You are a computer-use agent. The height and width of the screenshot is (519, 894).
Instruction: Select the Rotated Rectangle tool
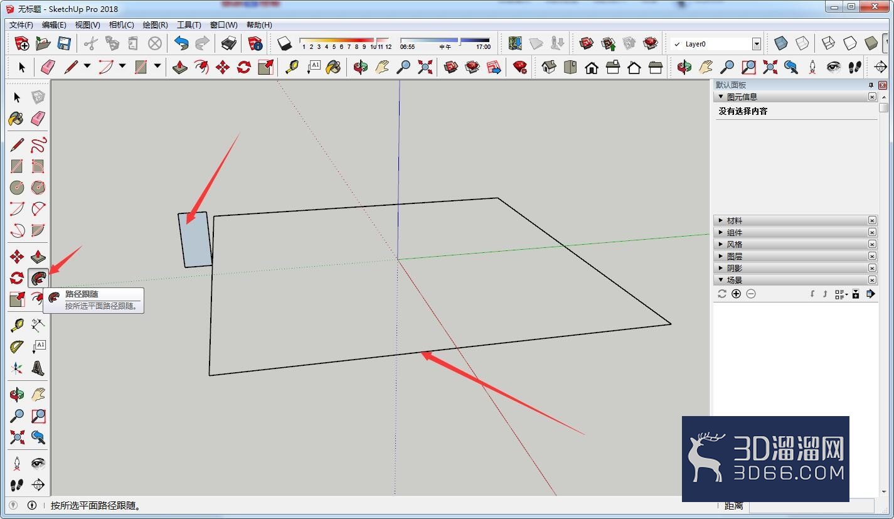[38, 166]
